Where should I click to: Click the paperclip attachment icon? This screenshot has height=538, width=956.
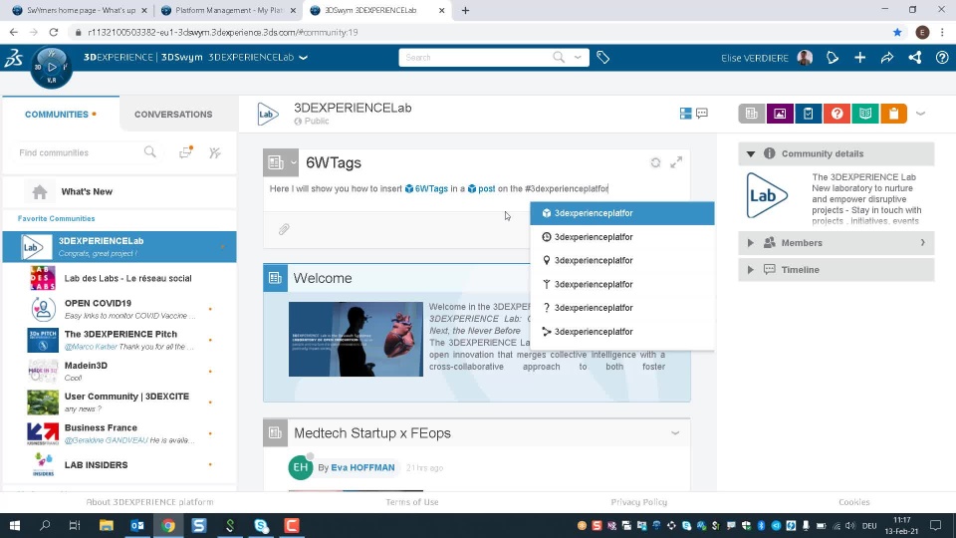[284, 229]
